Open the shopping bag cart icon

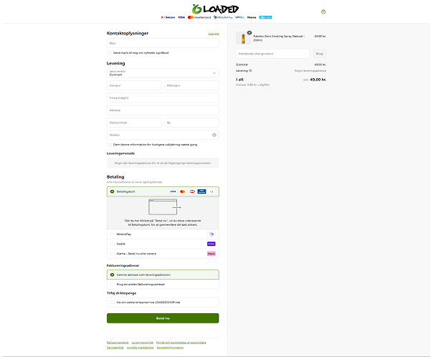coord(323,11)
